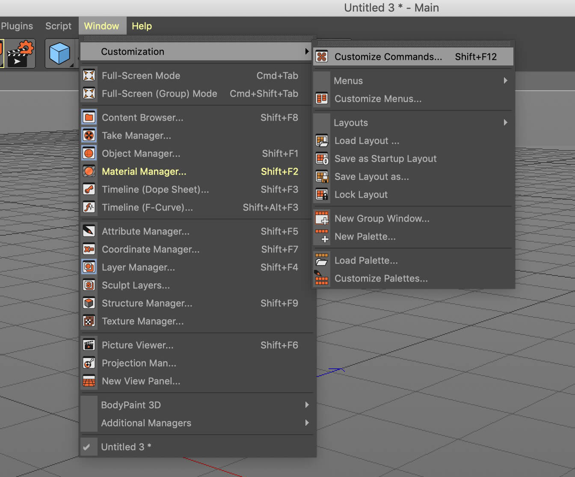The width and height of the screenshot is (575, 477).
Task: Select Object Manager... menu label
Action: click(x=141, y=154)
